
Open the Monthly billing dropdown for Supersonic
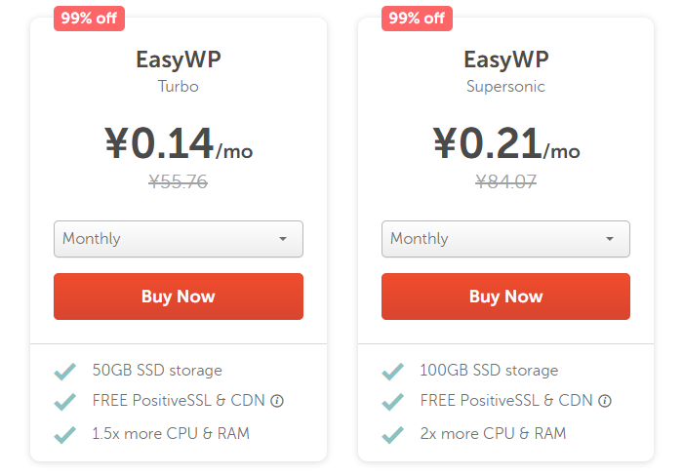505,239
